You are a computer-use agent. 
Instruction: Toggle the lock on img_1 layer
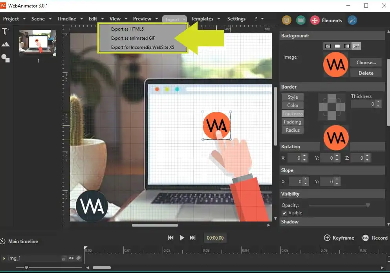click(x=64, y=258)
